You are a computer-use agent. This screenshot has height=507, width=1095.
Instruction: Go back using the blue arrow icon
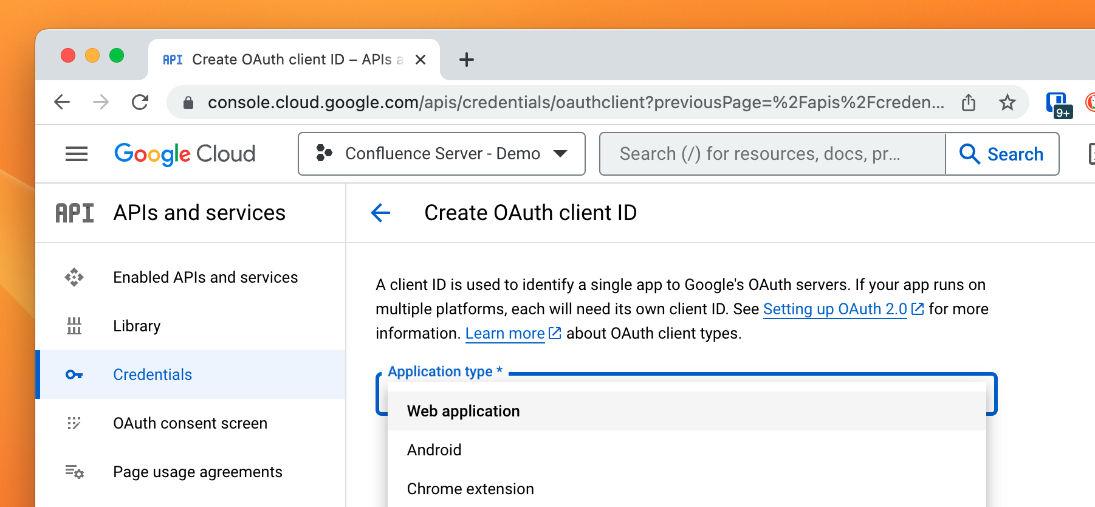click(x=381, y=213)
